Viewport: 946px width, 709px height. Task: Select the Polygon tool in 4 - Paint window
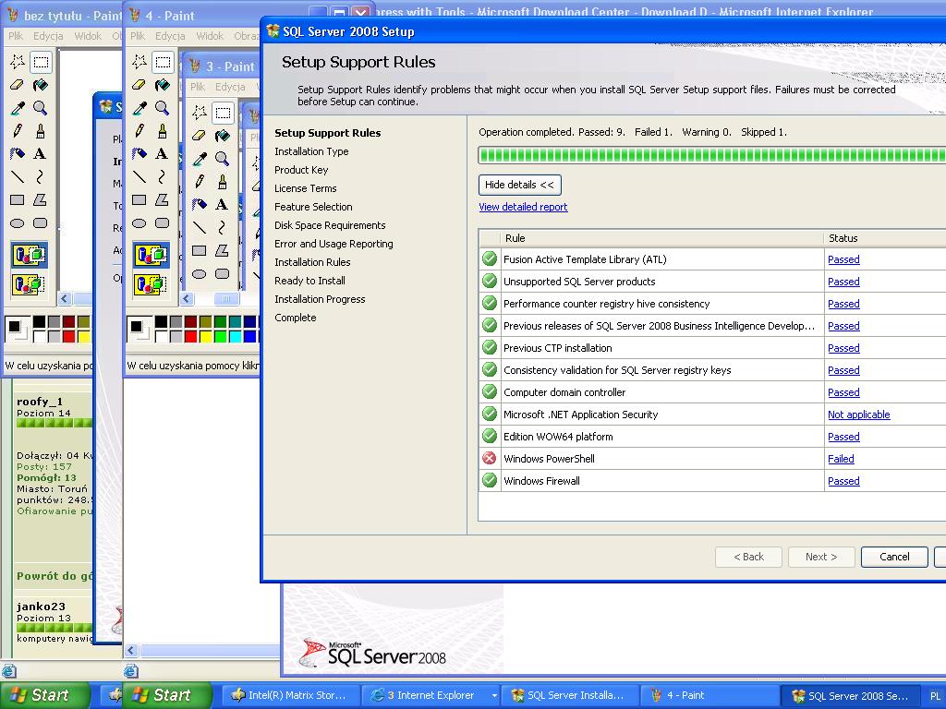[x=163, y=199]
